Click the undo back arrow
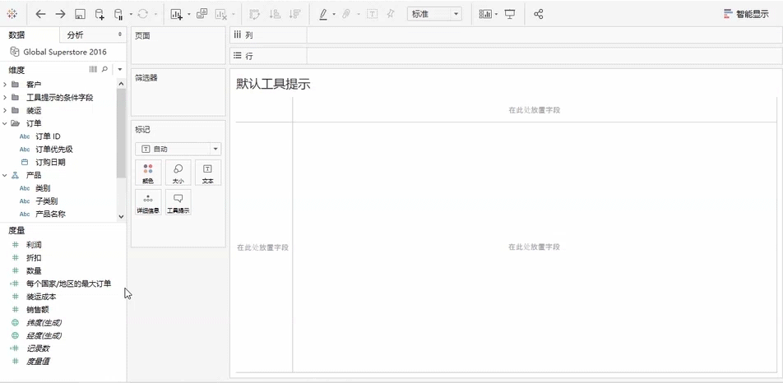This screenshot has width=783, height=383. point(40,14)
